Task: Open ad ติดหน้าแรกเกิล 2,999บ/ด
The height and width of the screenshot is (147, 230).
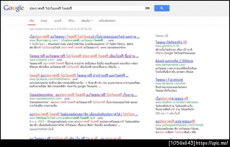Action: click(x=174, y=61)
